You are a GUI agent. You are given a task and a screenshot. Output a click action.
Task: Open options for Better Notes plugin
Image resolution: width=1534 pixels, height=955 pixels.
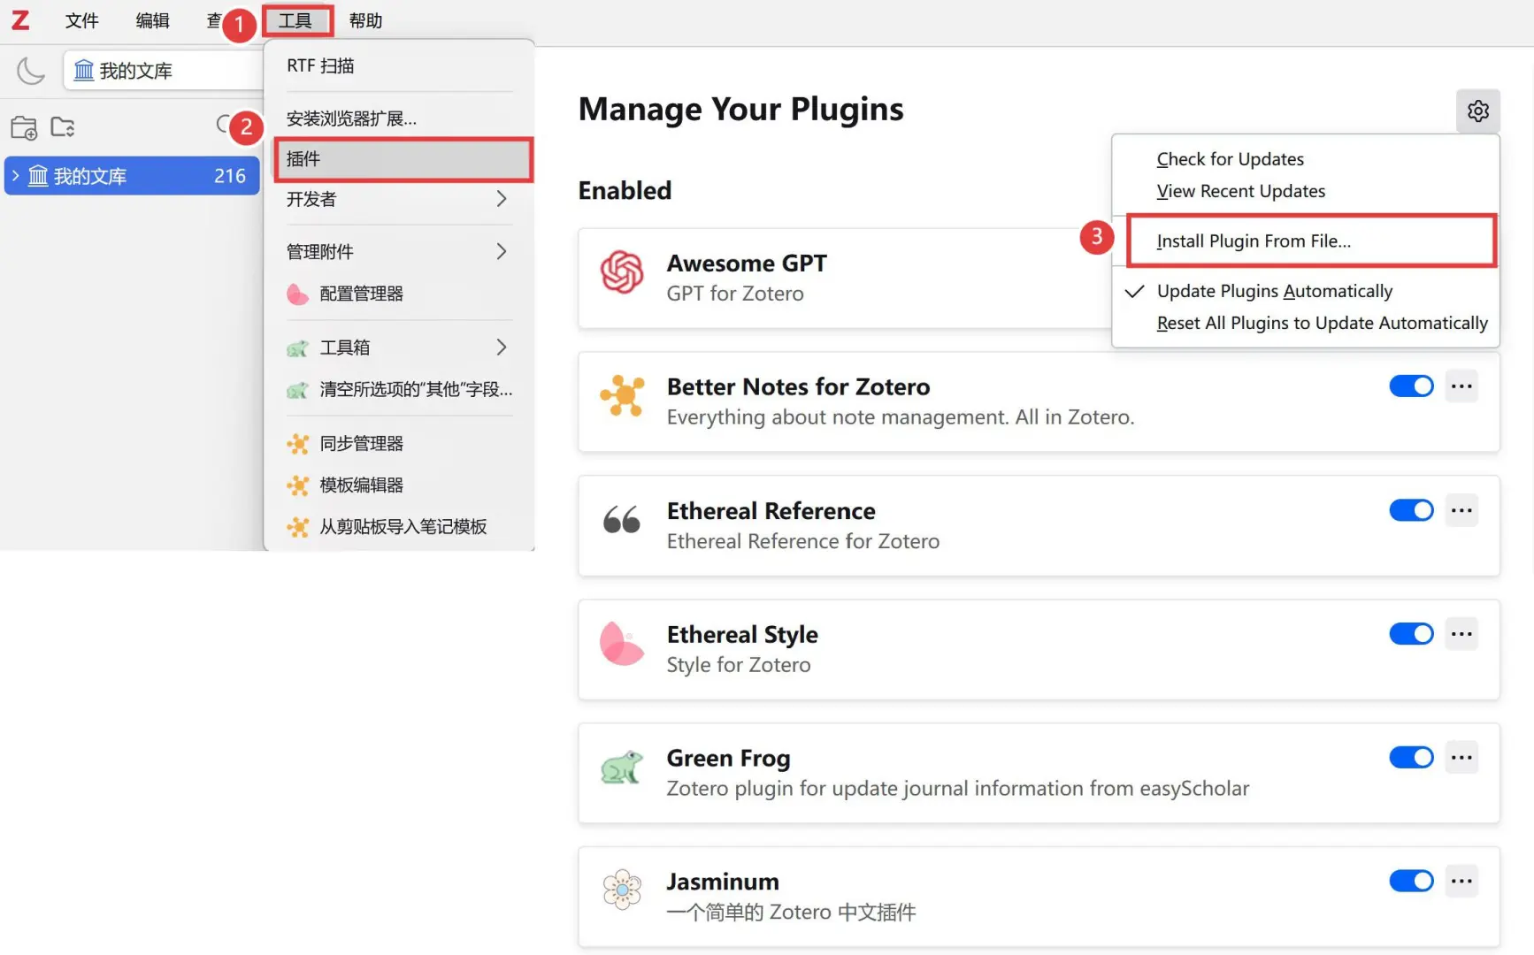coord(1461,386)
